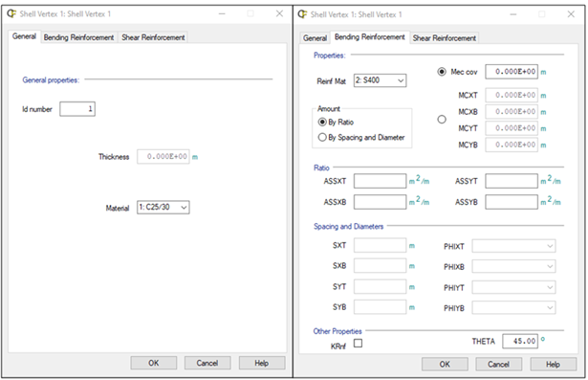The image size is (588, 380).
Task: Click the app icon in left window title bar
Action: (x=11, y=14)
